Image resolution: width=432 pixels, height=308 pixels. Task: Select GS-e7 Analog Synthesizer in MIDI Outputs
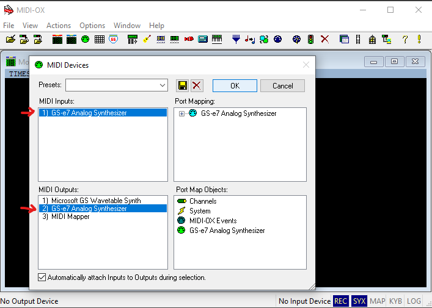(103, 209)
